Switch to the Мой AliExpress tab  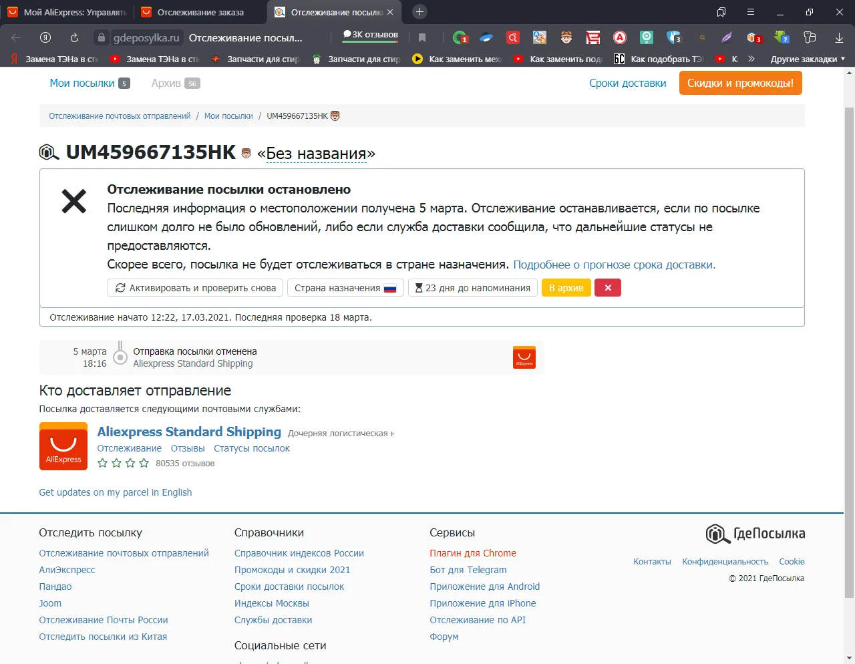67,12
